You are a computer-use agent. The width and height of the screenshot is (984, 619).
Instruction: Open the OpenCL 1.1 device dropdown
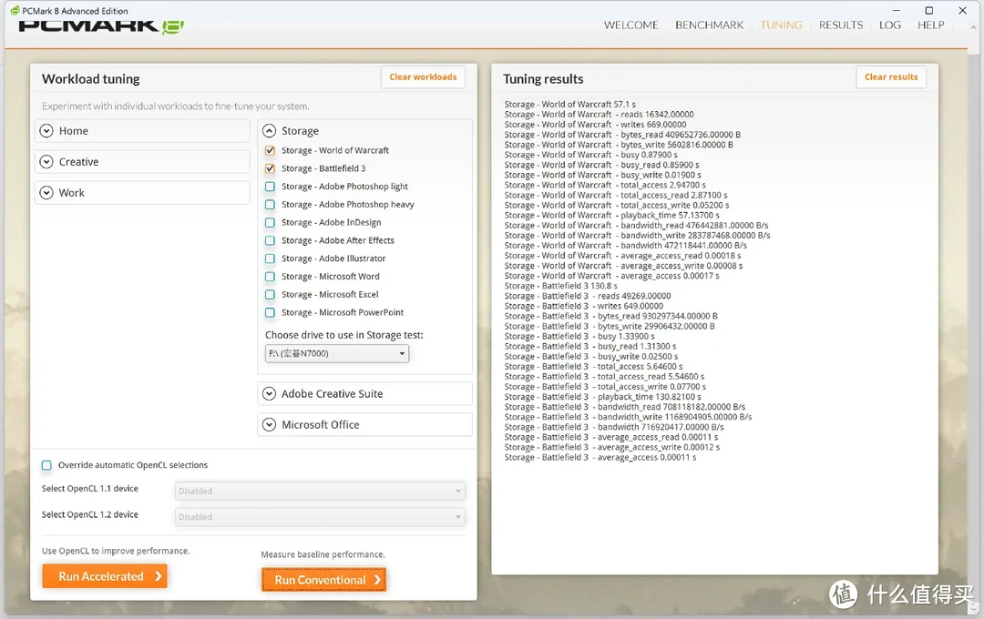click(x=320, y=491)
